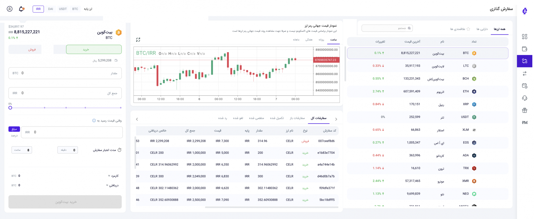
Task: Select IRR as base currency
Action: point(38,9)
